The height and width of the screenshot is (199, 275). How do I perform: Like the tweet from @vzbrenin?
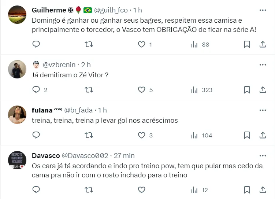coord(142,90)
